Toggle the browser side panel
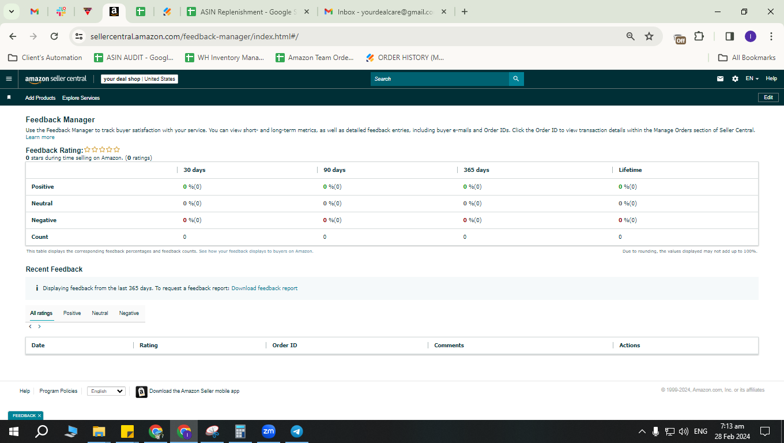Viewport: 784px width, 443px height. (x=729, y=36)
